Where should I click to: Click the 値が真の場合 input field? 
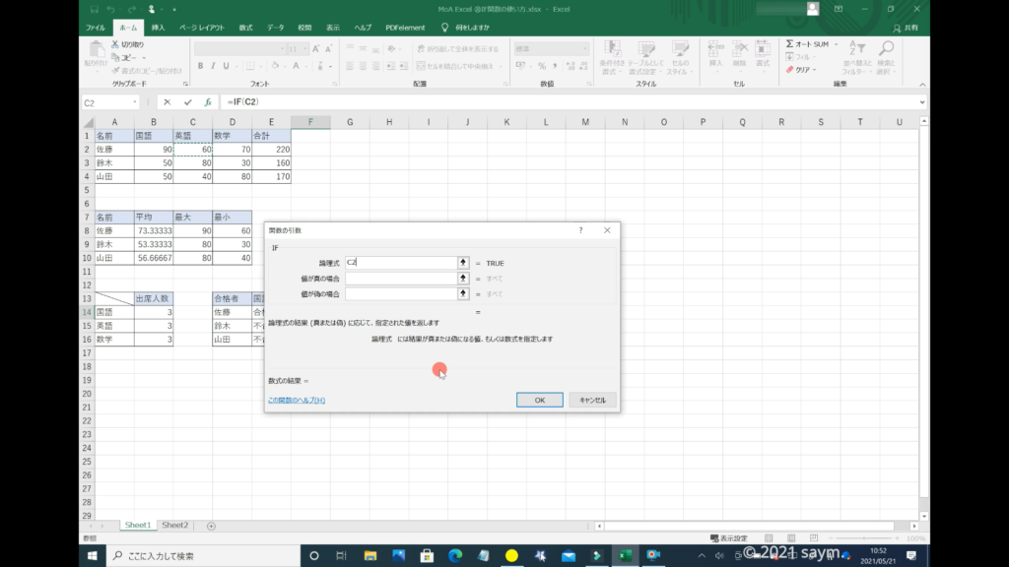pyautogui.click(x=400, y=279)
